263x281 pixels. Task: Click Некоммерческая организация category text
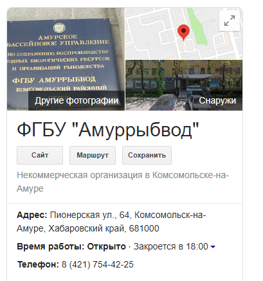(80, 175)
